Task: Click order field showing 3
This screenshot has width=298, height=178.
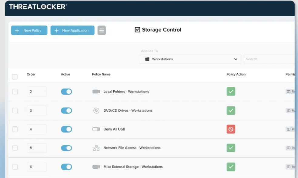Action: tap(36, 110)
